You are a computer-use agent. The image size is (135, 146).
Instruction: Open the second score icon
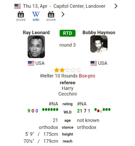pos(51,16)
